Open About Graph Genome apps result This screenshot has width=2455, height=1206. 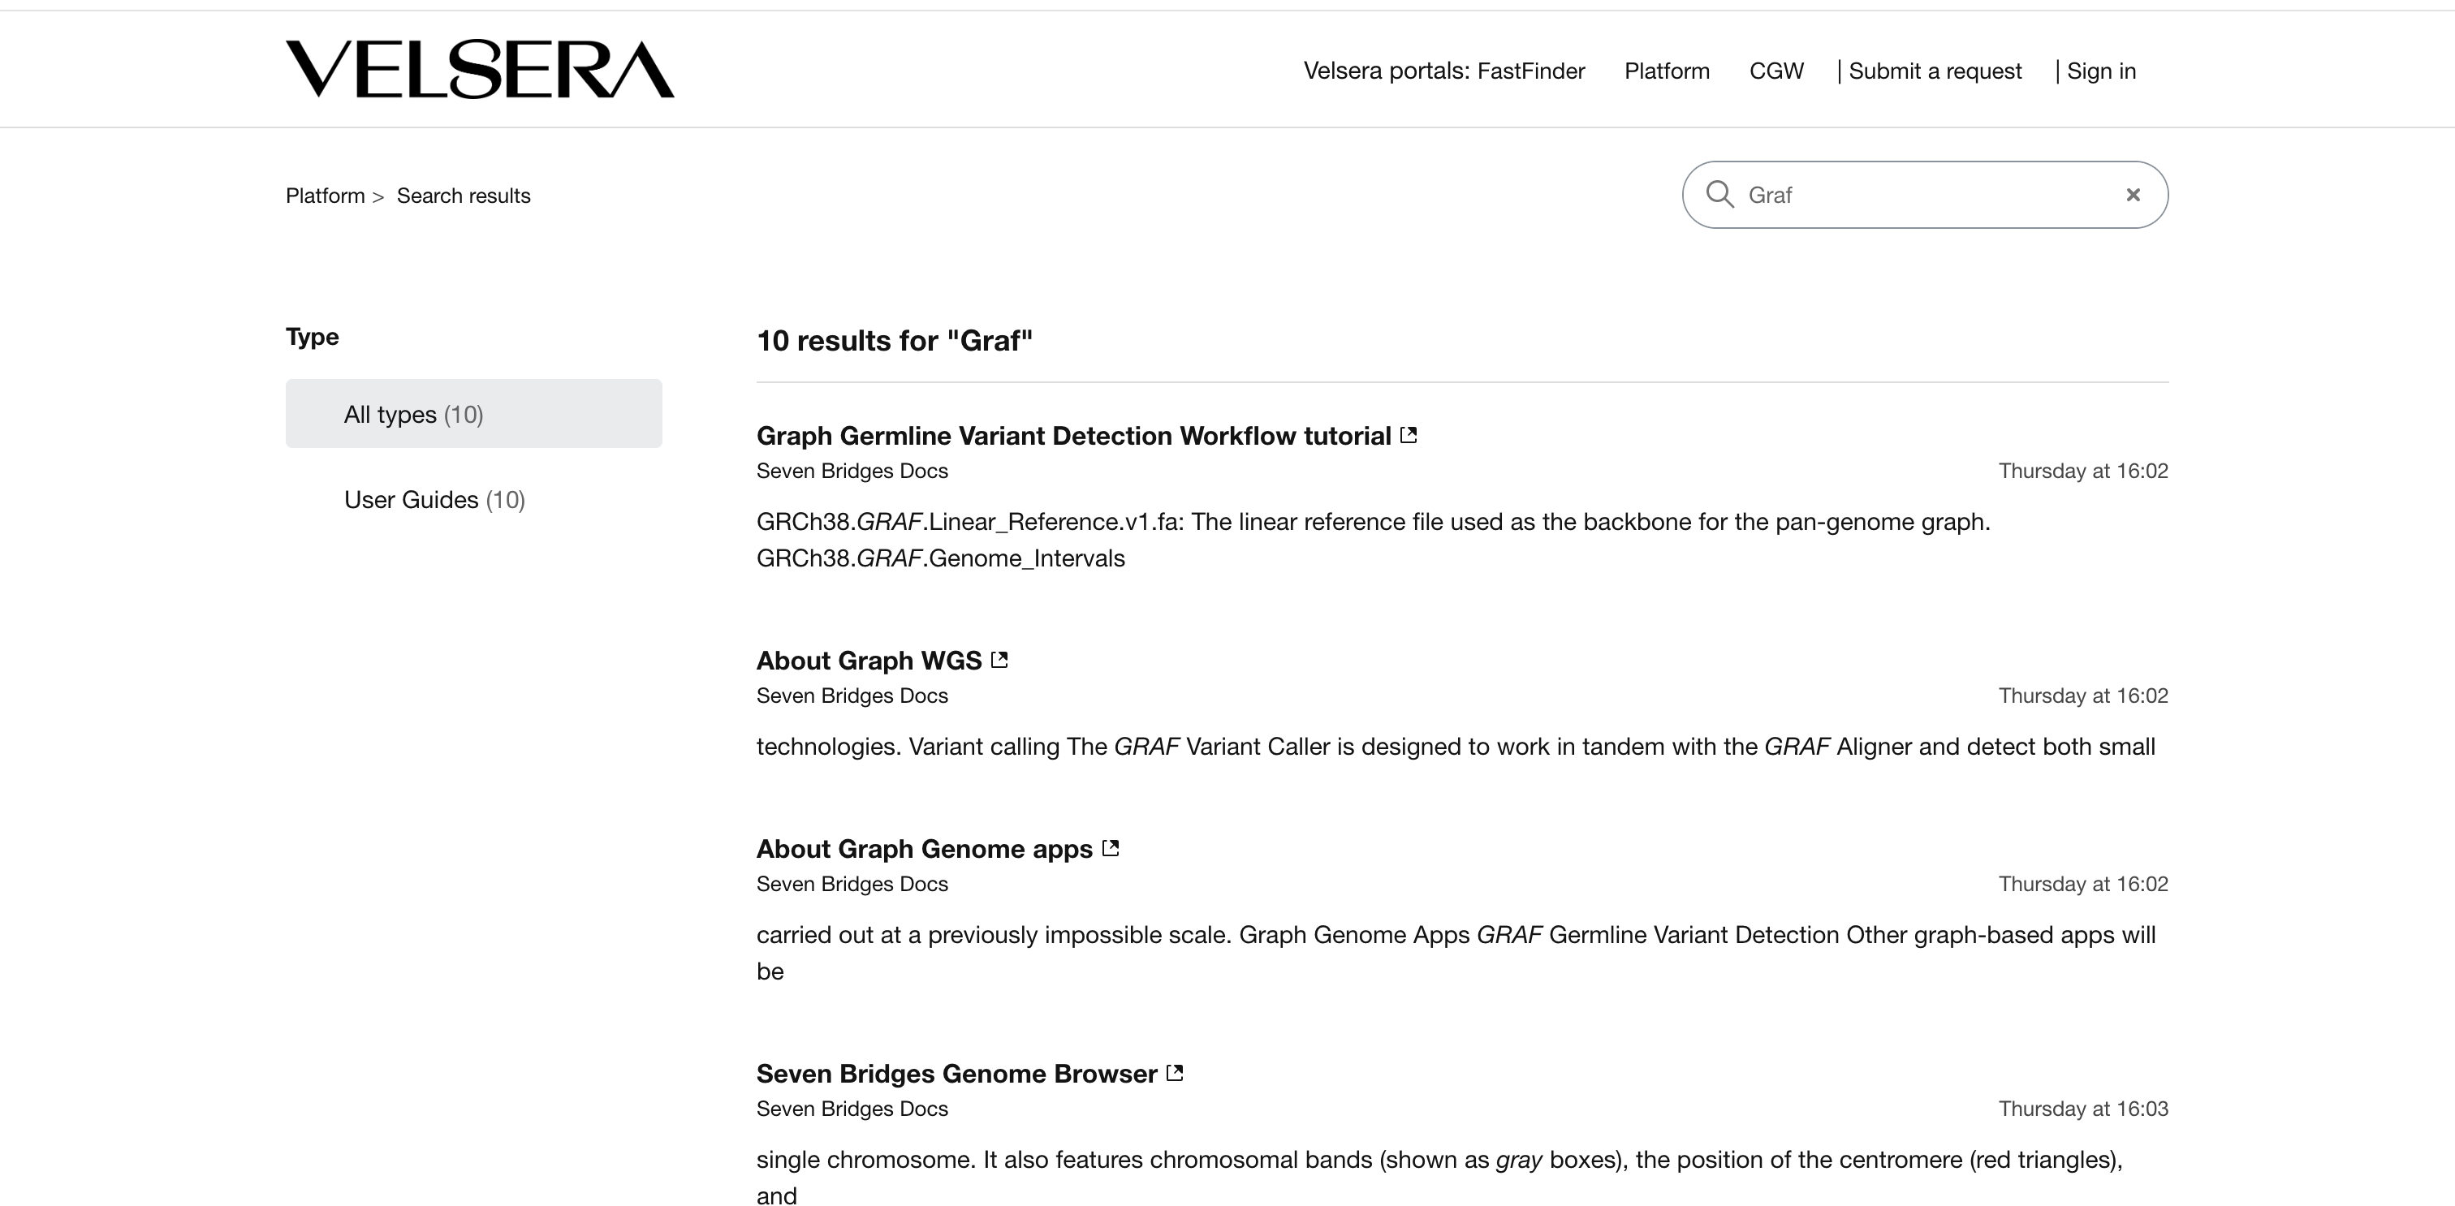(x=925, y=848)
